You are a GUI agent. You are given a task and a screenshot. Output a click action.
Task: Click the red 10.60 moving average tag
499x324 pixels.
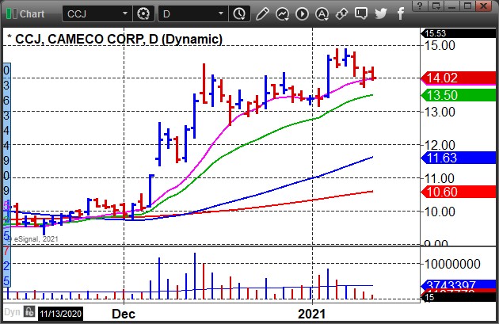click(x=459, y=192)
